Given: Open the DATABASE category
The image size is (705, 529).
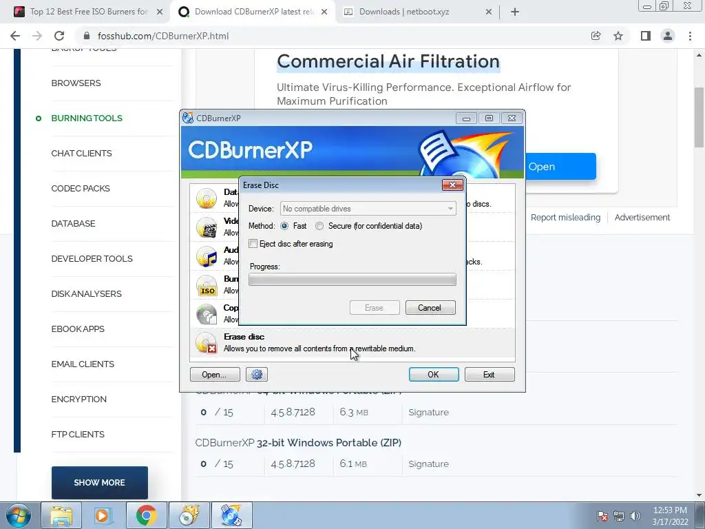Looking at the screenshot, I should [x=73, y=223].
